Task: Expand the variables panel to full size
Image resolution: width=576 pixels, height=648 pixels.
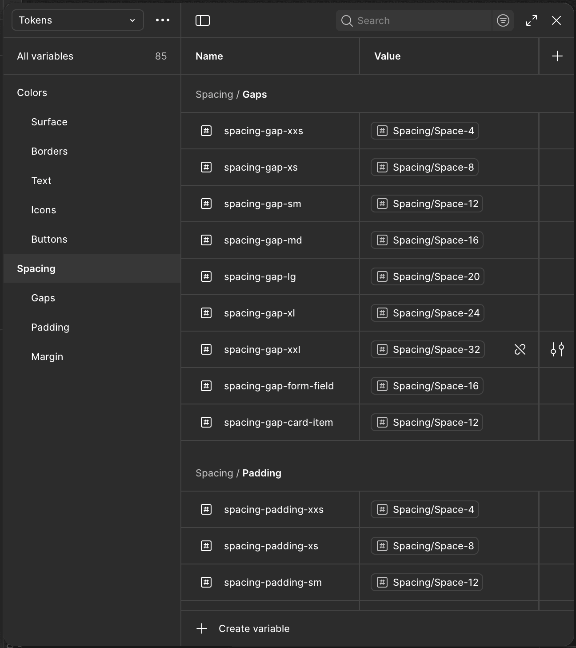Action: 532,20
